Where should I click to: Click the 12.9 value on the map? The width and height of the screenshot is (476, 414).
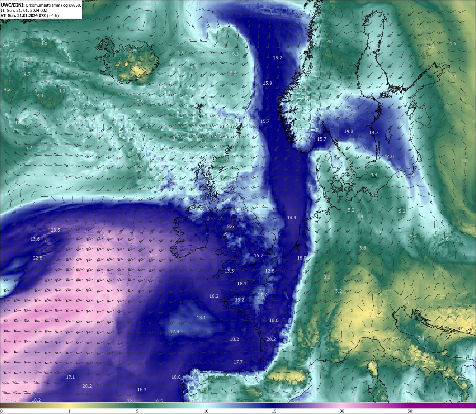(x=174, y=332)
